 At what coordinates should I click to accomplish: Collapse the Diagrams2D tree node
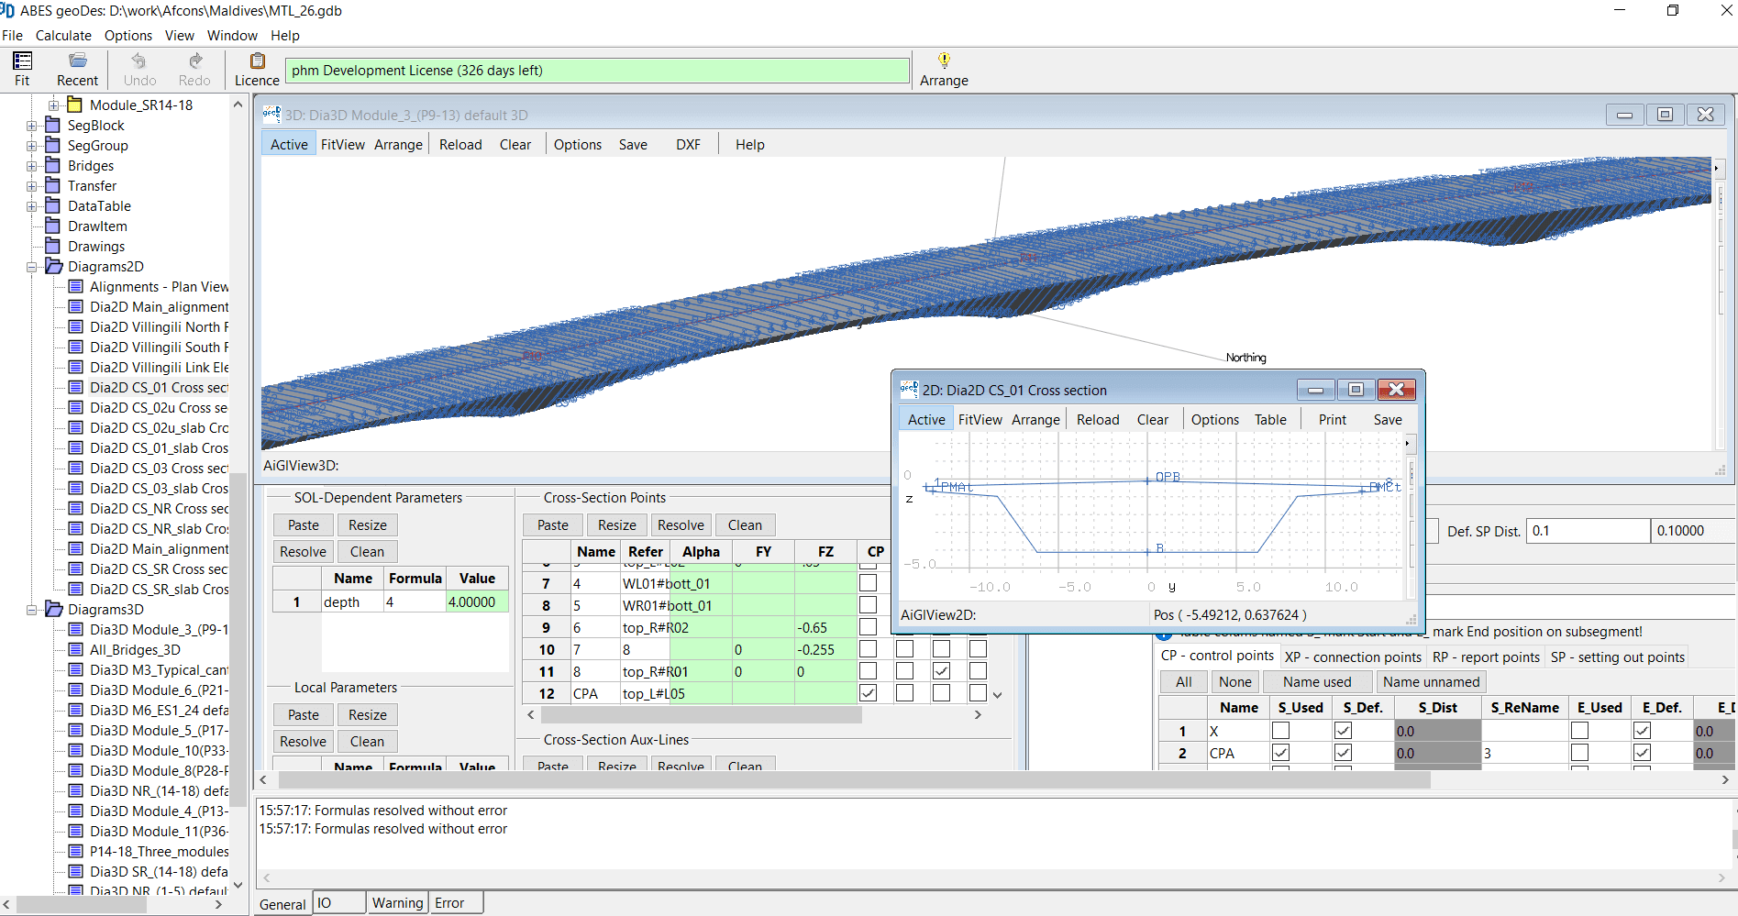(x=32, y=267)
